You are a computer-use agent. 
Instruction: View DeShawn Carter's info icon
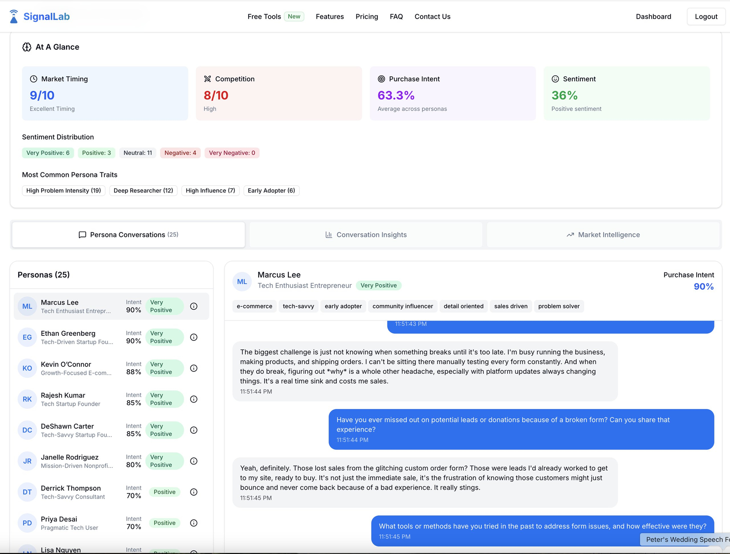pyautogui.click(x=193, y=430)
